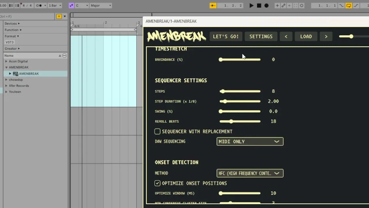369x208 pixels.
Task: Open the DAW SEQUENCING dropdown
Action: coord(250,142)
